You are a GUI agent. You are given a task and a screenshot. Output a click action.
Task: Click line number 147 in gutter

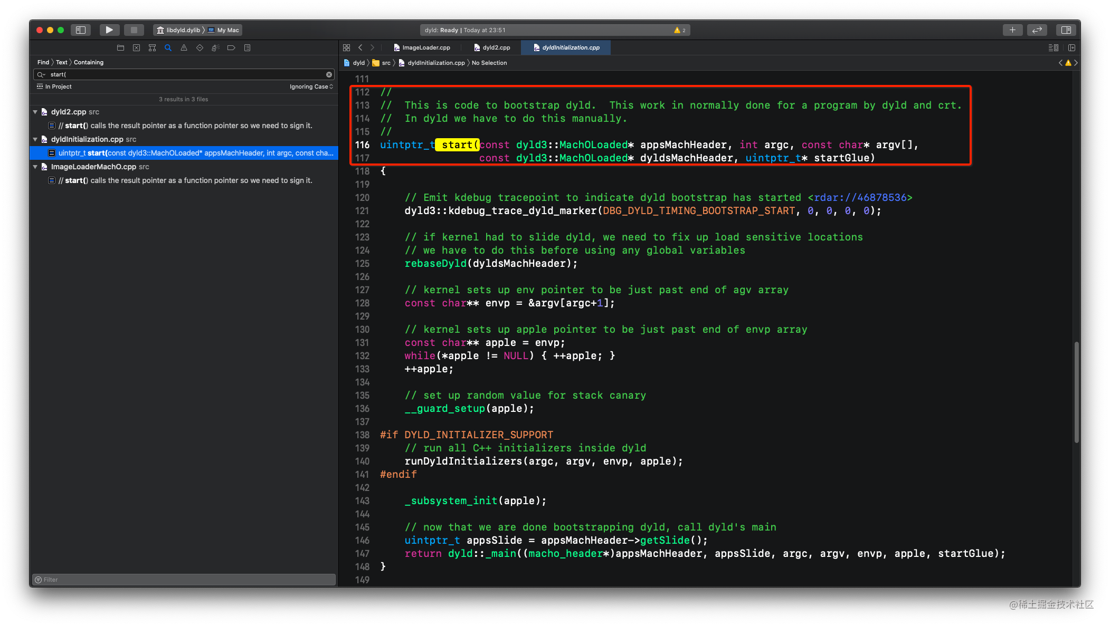coord(362,554)
